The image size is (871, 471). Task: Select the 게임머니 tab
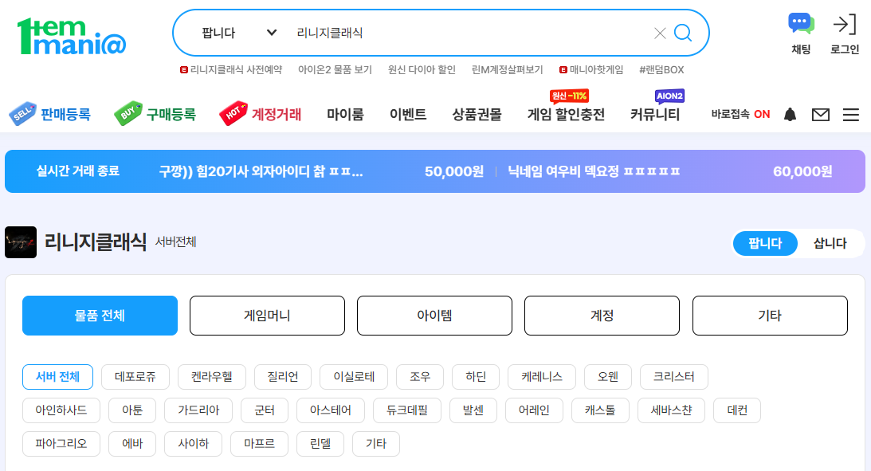pos(267,316)
